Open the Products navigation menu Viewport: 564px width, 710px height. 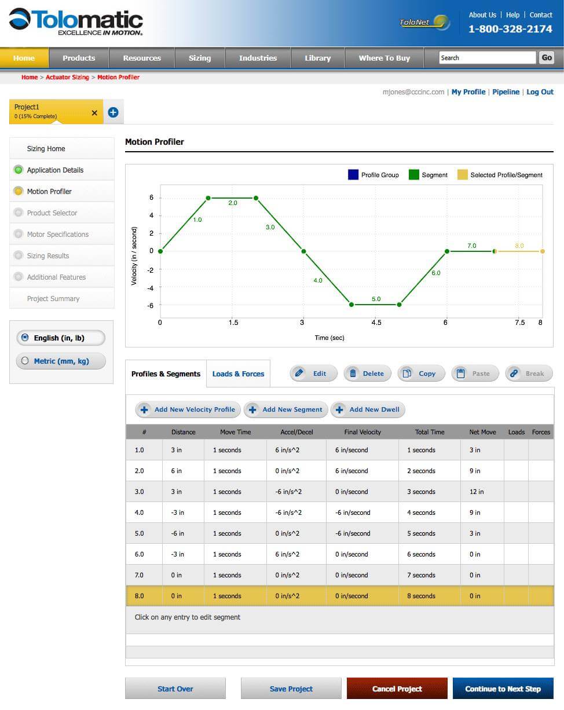point(79,58)
